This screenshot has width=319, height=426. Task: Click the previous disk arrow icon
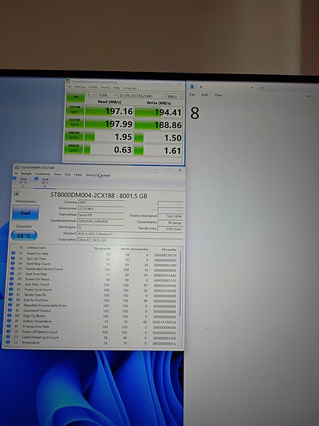click(16, 193)
